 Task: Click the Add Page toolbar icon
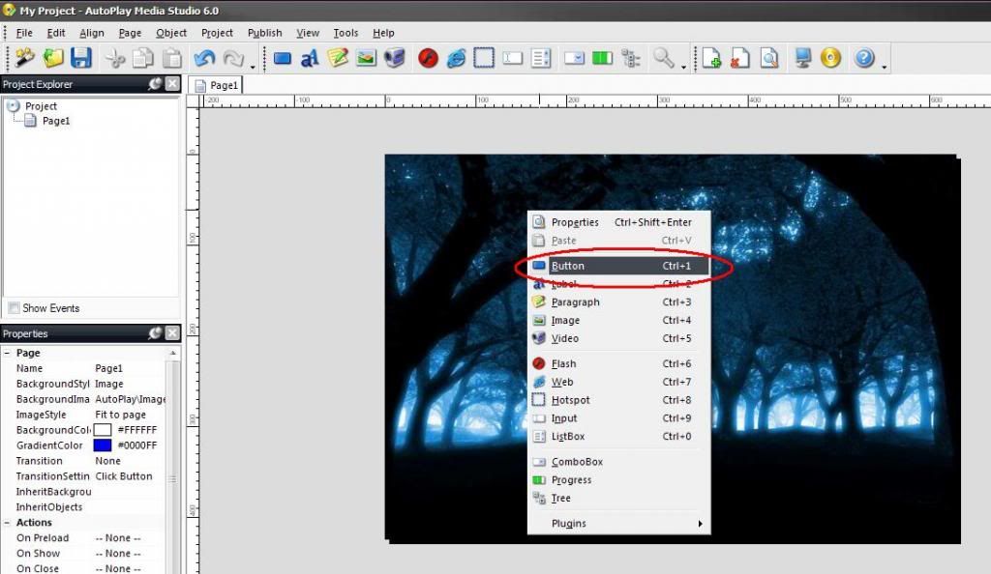(711, 59)
